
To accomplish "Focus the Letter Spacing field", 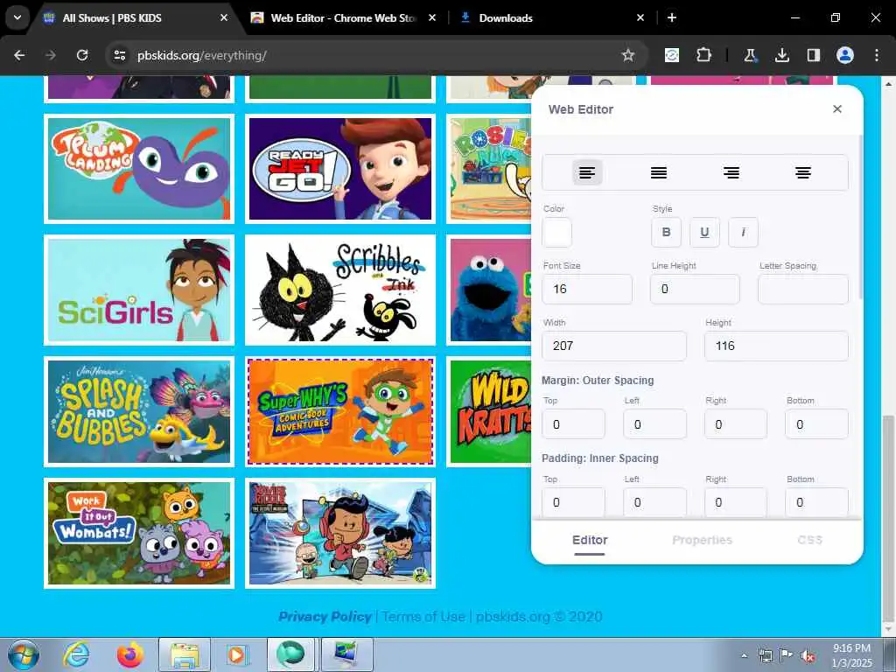I will tap(803, 289).
